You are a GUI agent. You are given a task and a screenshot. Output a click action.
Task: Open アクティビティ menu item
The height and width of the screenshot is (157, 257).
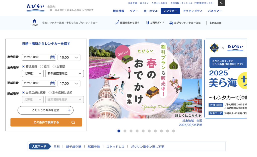(192, 11)
